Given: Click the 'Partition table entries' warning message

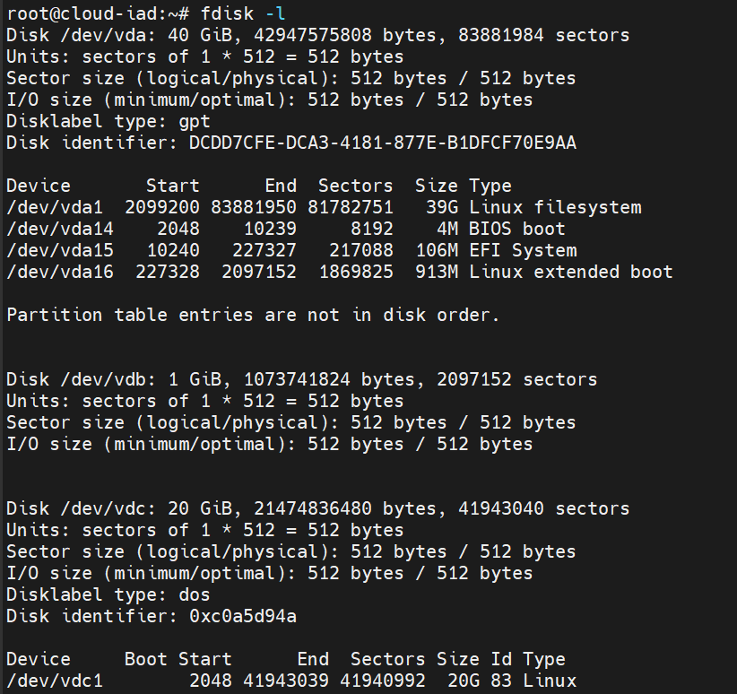Looking at the screenshot, I should pos(254,315).
